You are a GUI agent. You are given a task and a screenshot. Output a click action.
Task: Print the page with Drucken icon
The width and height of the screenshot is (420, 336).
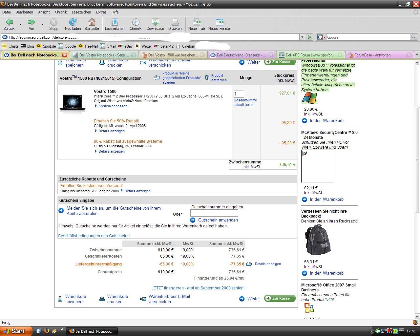click(175, 22)
